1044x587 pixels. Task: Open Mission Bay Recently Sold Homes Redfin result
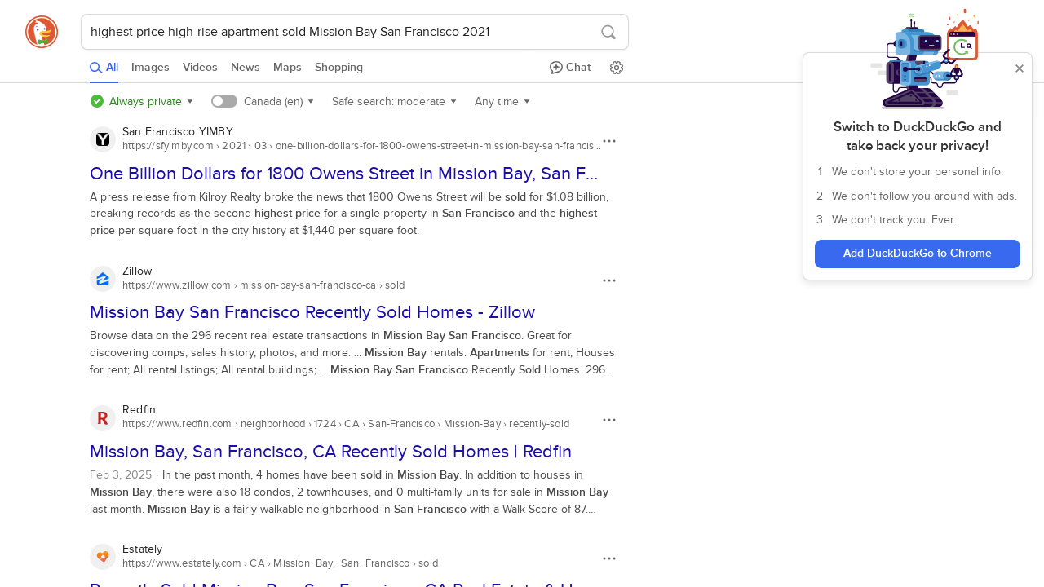point(330,452)
